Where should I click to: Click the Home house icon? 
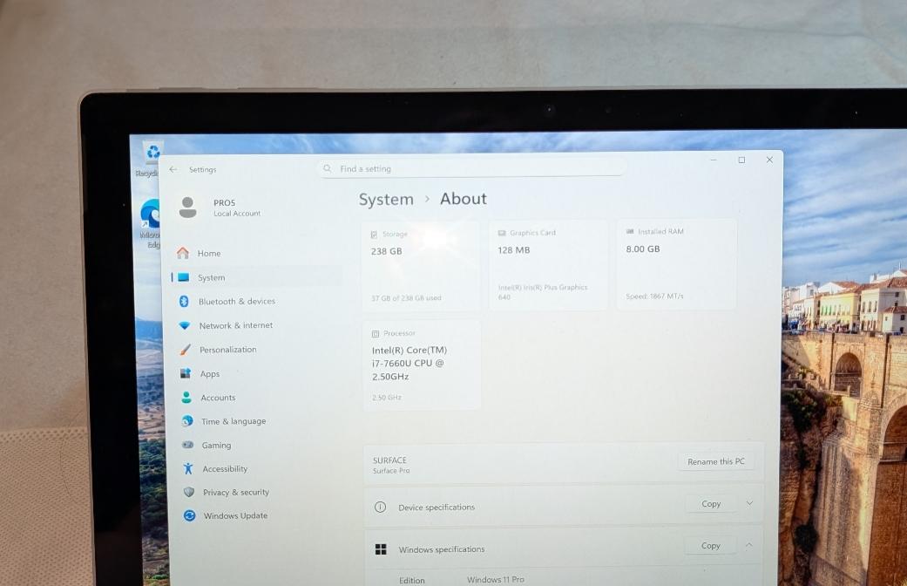[183, 253]
